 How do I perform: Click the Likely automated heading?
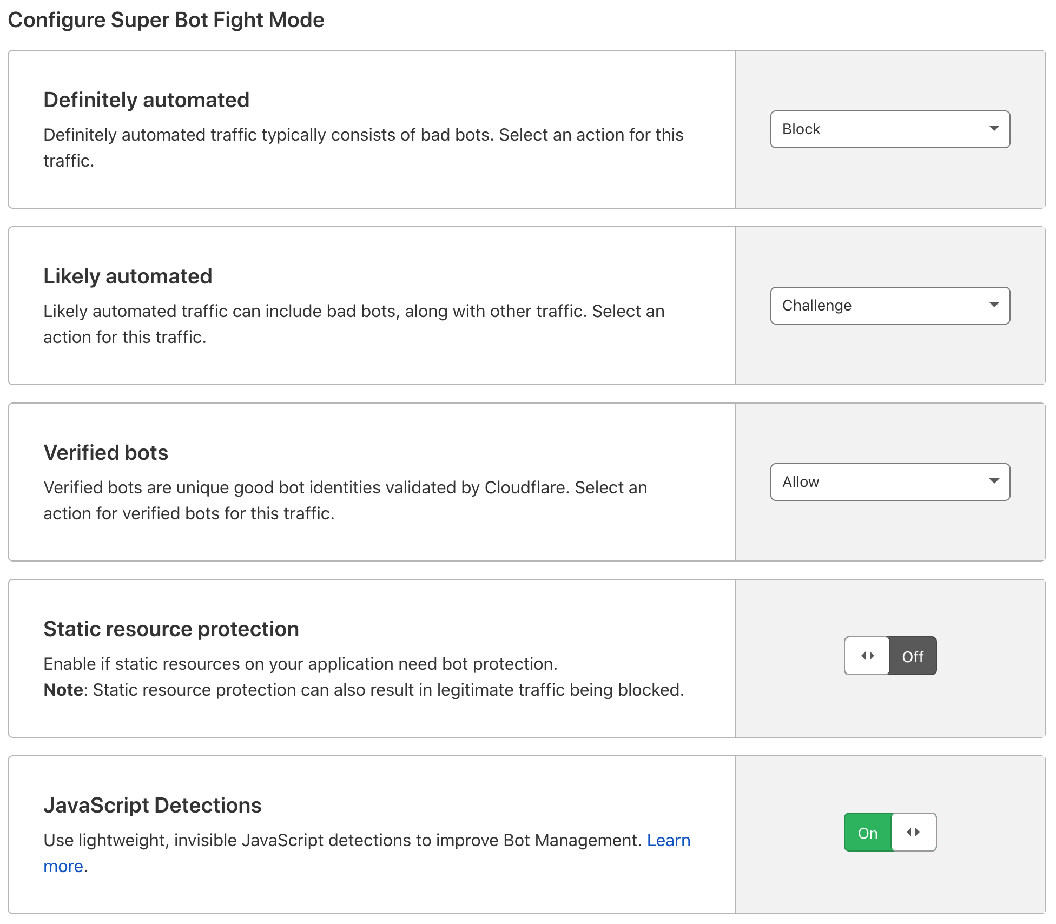128,276
